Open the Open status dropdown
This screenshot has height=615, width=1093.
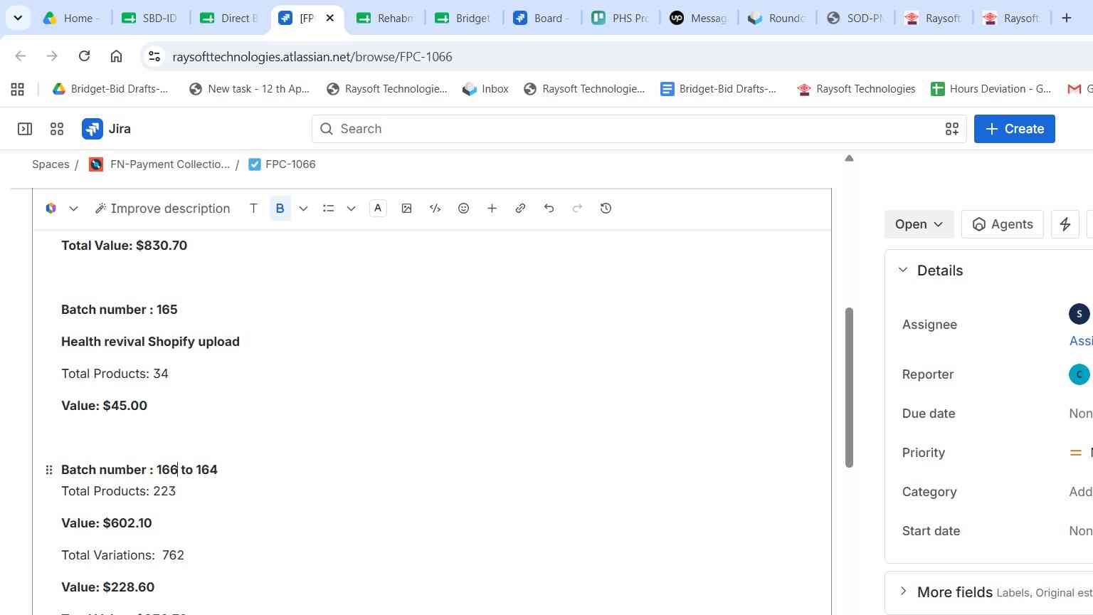tap(919, 224)
